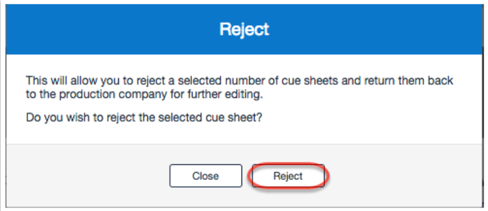Confirm rejection with the red-circled Reject button

288,176
